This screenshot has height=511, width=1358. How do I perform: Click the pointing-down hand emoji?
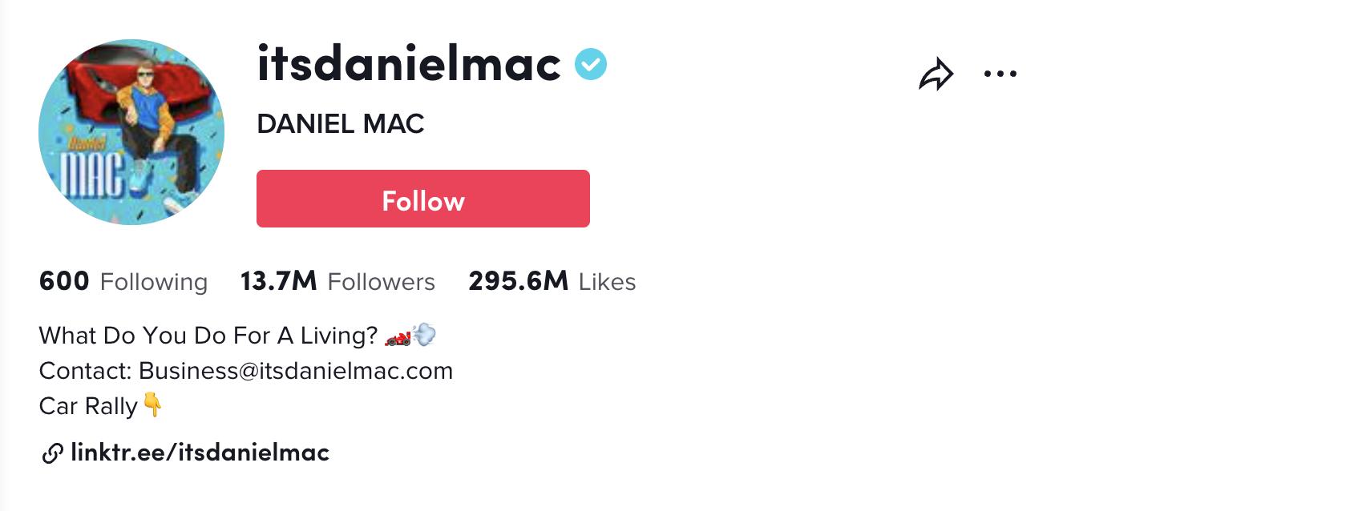coord(152,404)
